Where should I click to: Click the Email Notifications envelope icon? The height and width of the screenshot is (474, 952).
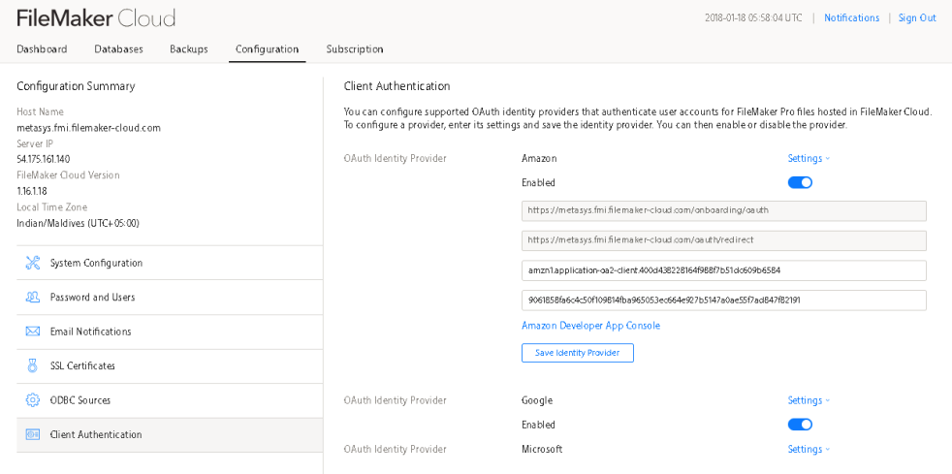tap(32, 332)
